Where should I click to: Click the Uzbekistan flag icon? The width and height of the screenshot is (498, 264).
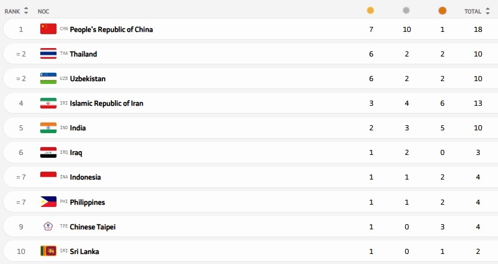(48, 78)
